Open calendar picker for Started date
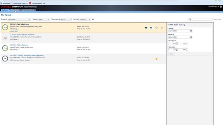The image size is (223, 125). [x=191, y=31]
